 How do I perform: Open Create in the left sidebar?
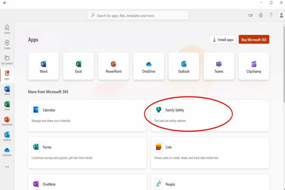7,45
